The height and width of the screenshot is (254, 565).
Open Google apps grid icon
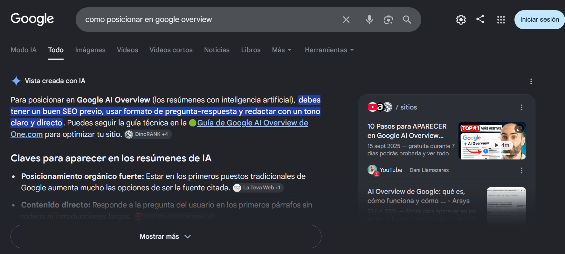pos(501,20)
